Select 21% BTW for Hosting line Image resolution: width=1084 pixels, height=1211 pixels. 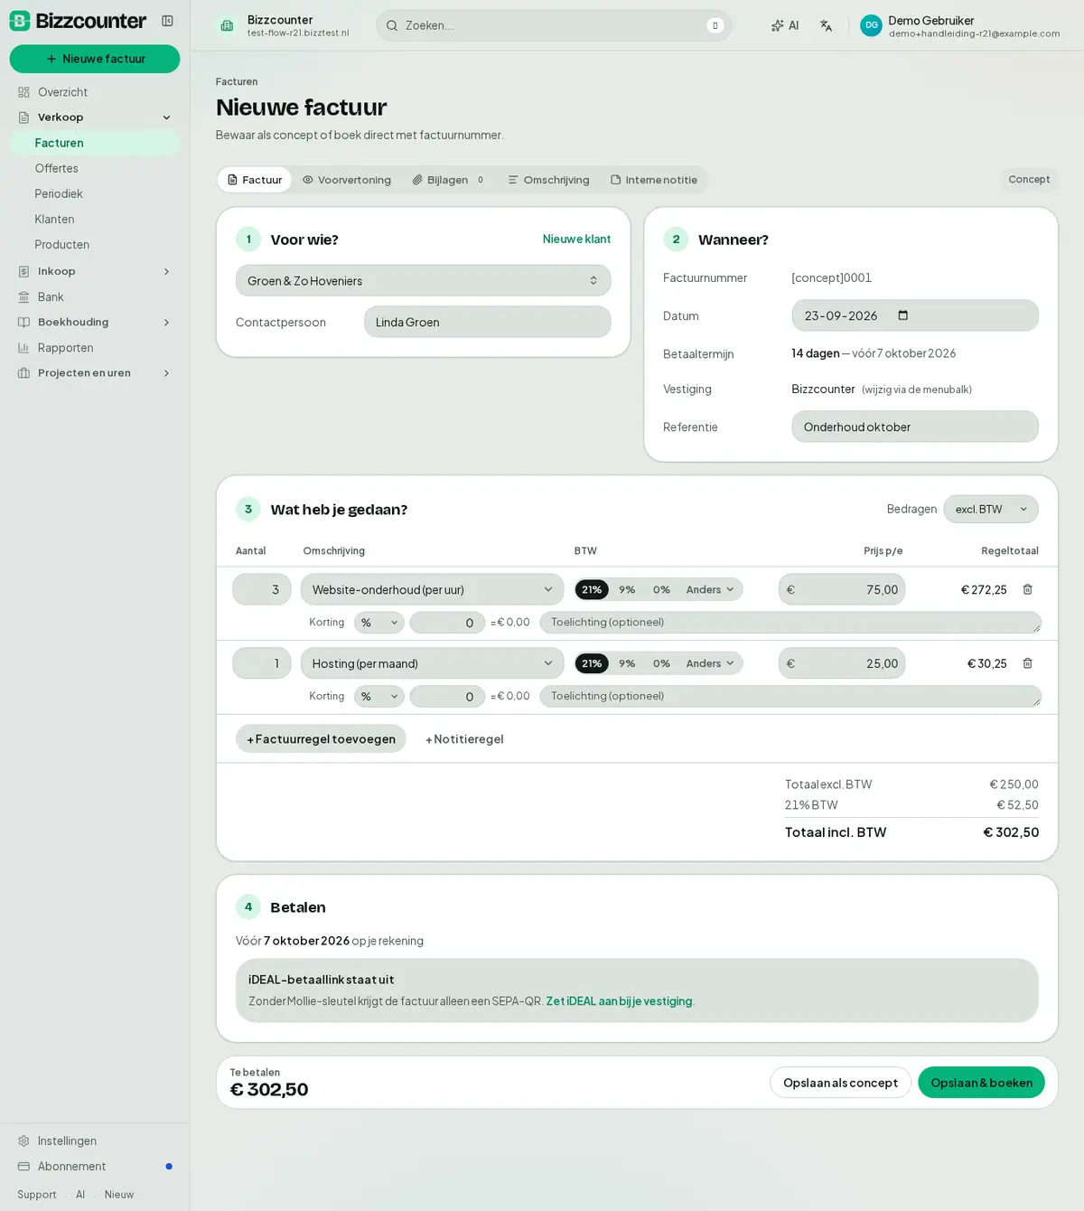click(x=592, y=663)
